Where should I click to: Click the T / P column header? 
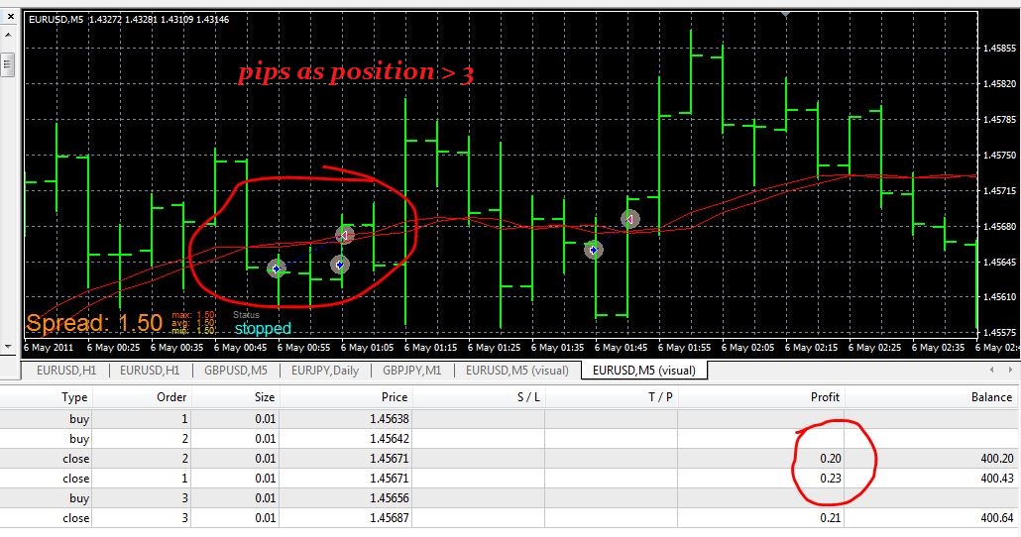tap(660, 397)
